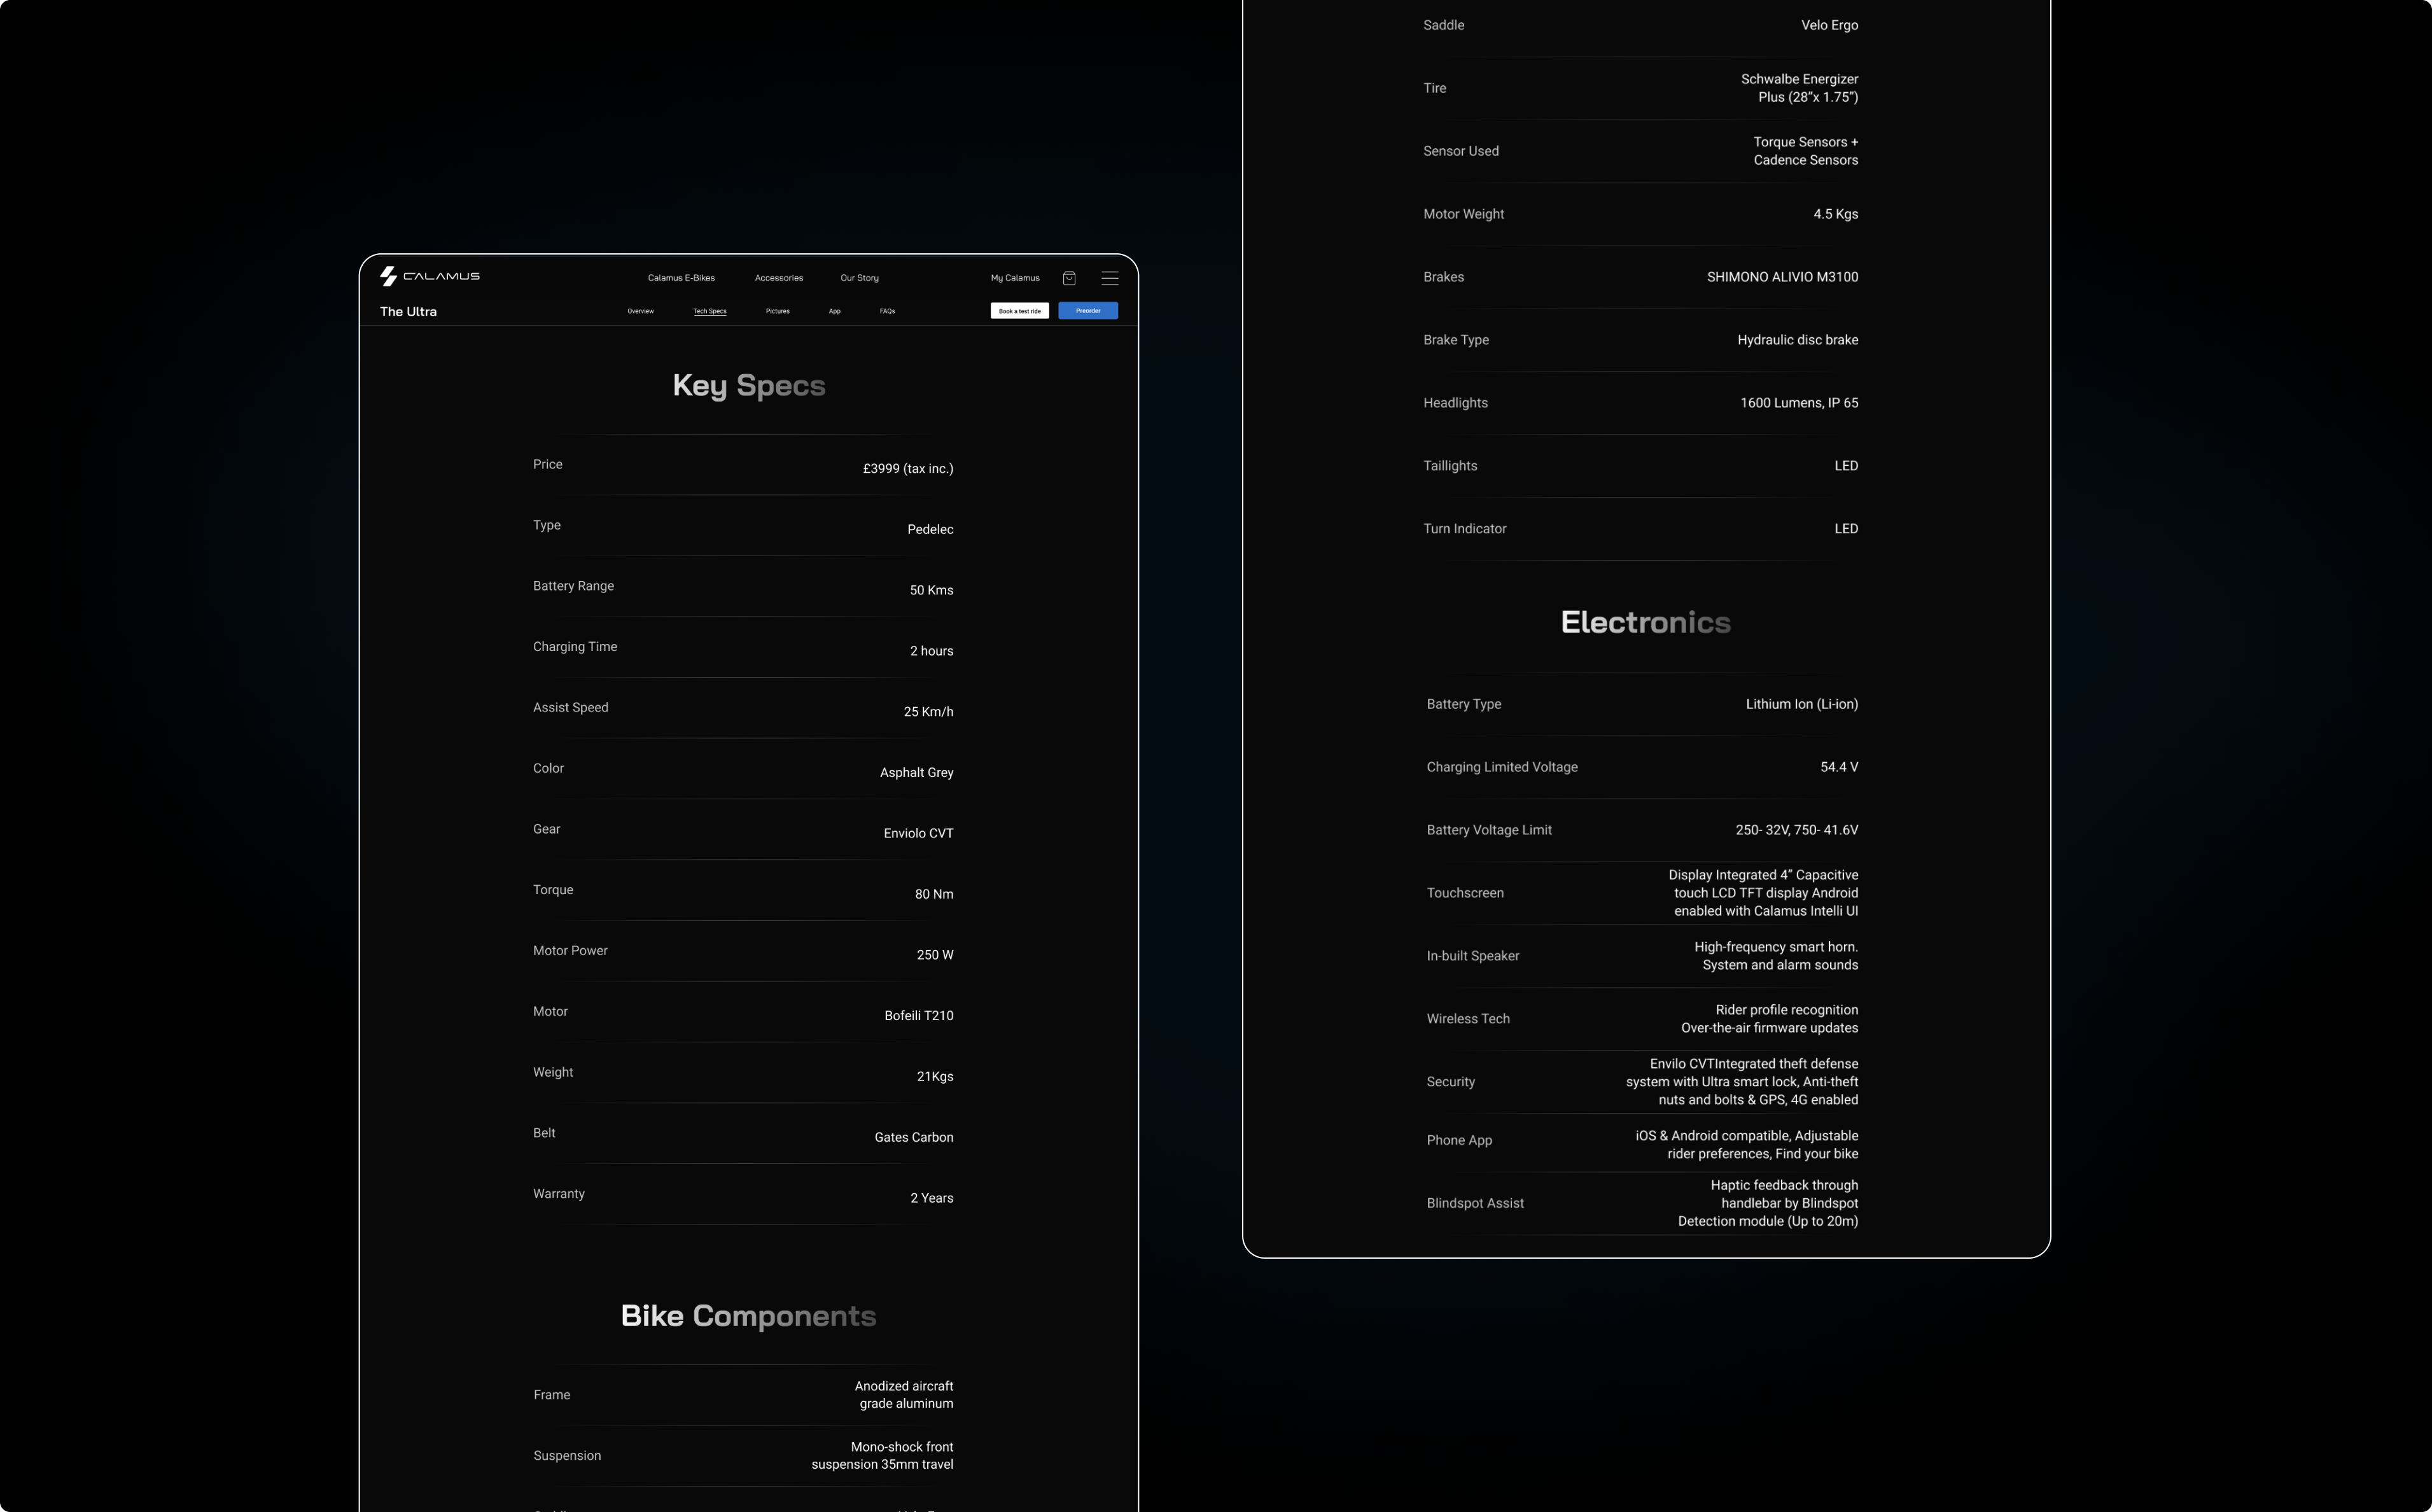Select the Tech Specs tab
Image resolution: width=2432 pixels, height=1512 pixels.
(x=709, y=311)
